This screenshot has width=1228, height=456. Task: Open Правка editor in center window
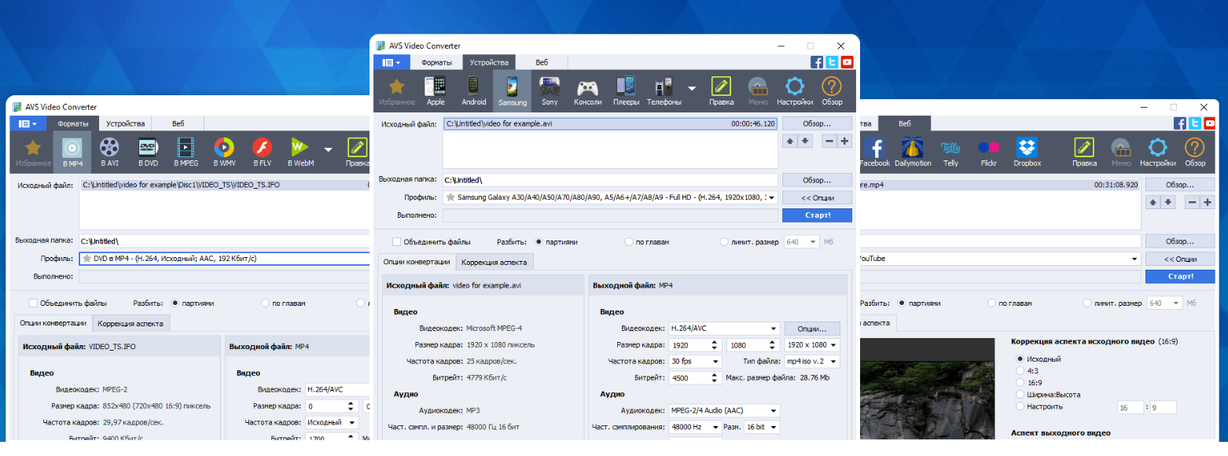click(x=721, y=91)
